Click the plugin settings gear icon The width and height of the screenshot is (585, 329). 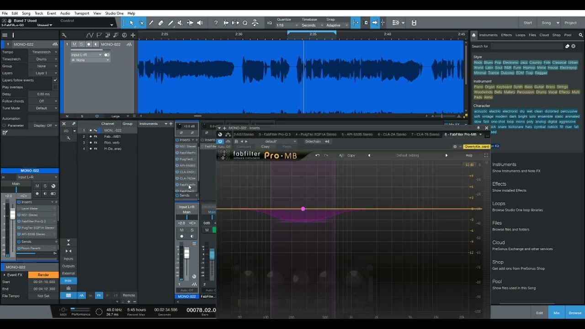455,147
